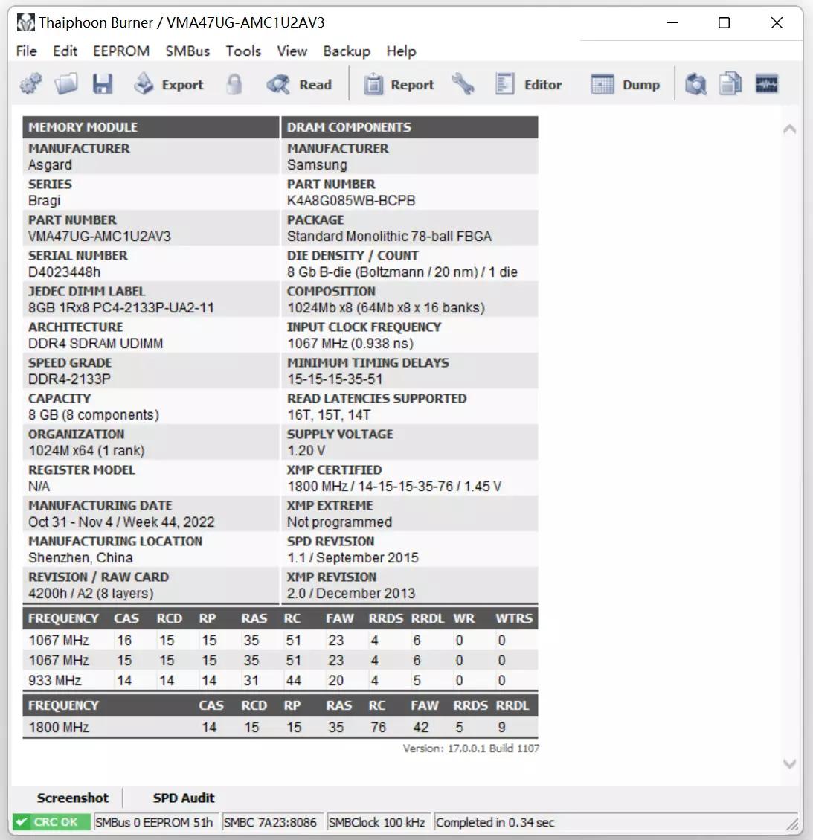Viewport: 813px width, 840px height.
Task: Click 'Version: 17.0.0.1 Build 1107' text
Action: (472, 748)
